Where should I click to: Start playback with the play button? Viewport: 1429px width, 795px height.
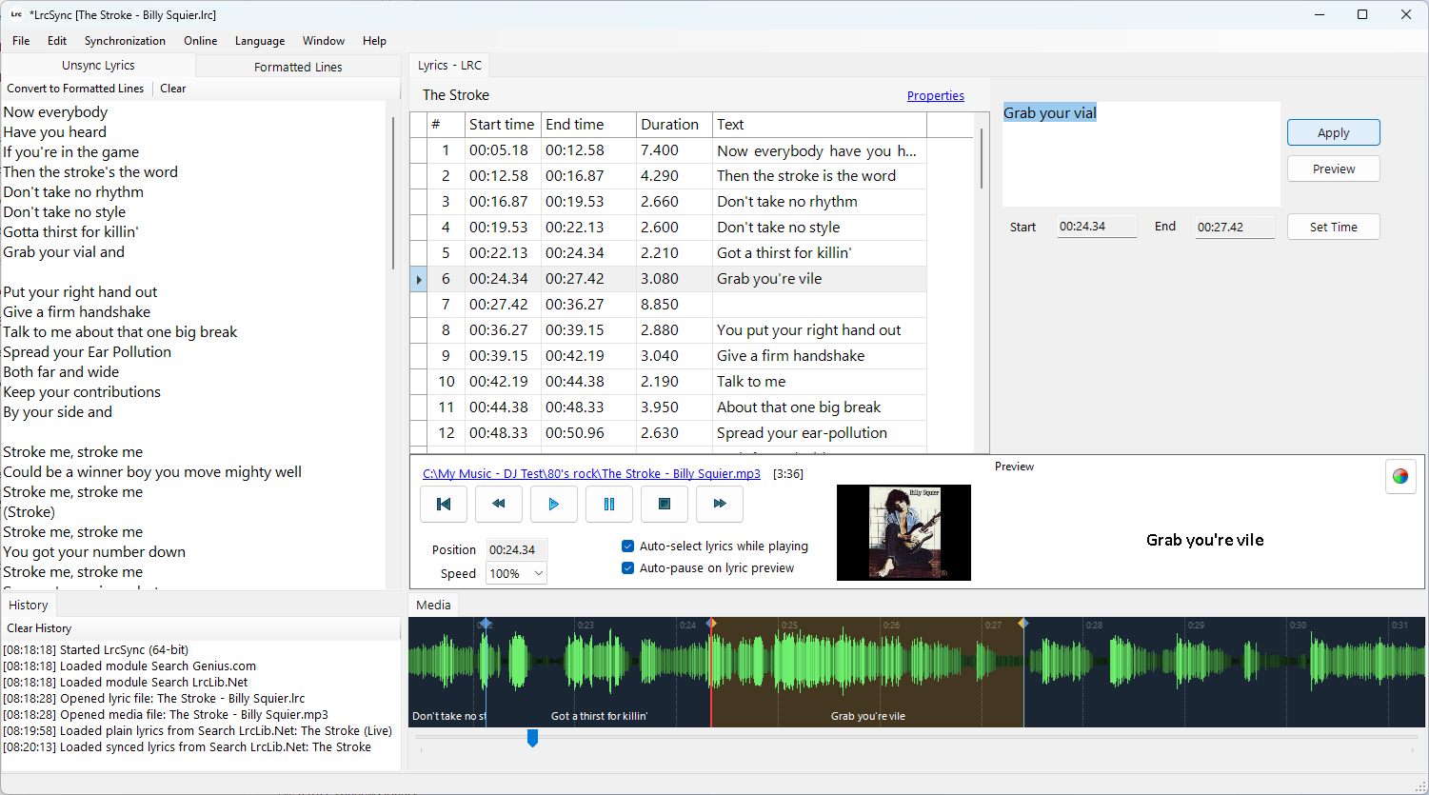pyautogui.click(x=554, y=504)
